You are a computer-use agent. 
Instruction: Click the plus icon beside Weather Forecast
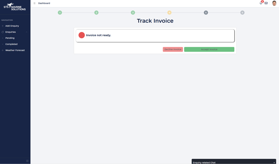point(2,50)
